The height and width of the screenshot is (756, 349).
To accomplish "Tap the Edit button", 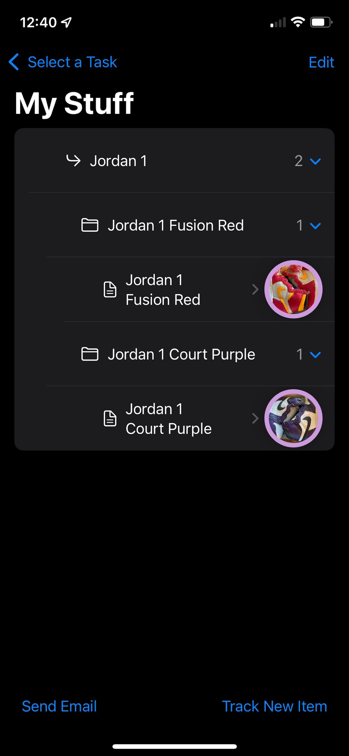I will pyautogui.click(x=321, y=62).
